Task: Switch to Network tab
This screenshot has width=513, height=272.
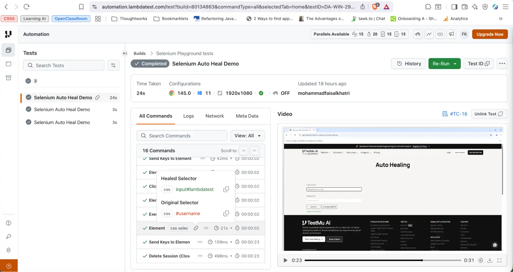Action: pos(215,116)
